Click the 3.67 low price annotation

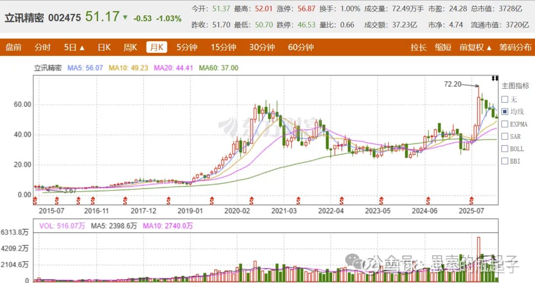coord(70,191)
